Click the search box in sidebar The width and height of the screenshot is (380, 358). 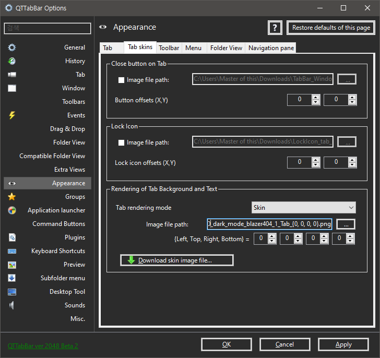pyautogui.click(x=47, y=28)
